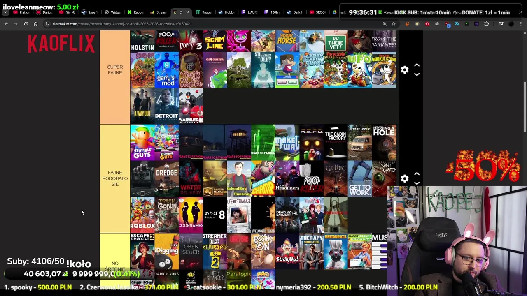Image resolution: width=527 pixels, height=296 pixels.
Task: Select the R.E.P.O. tile
Action: click(311, 142)
